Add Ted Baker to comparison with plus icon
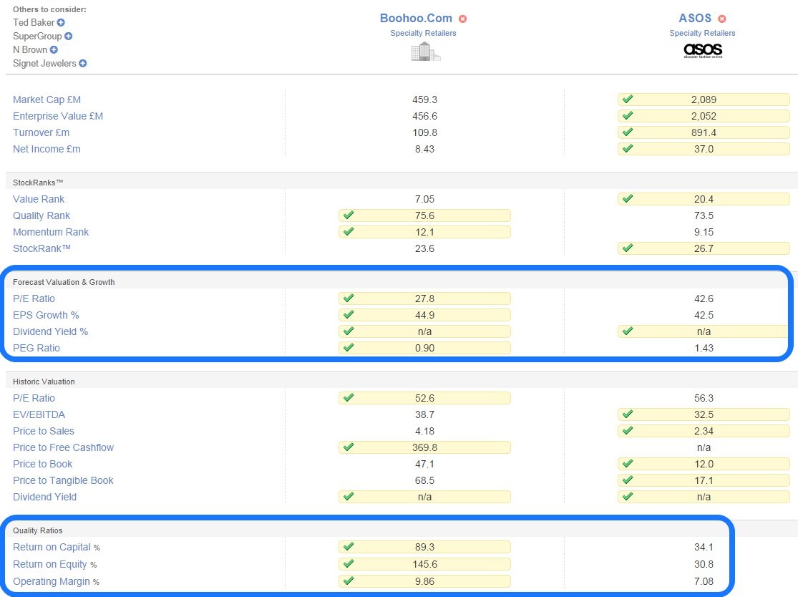 click(61, 22)
